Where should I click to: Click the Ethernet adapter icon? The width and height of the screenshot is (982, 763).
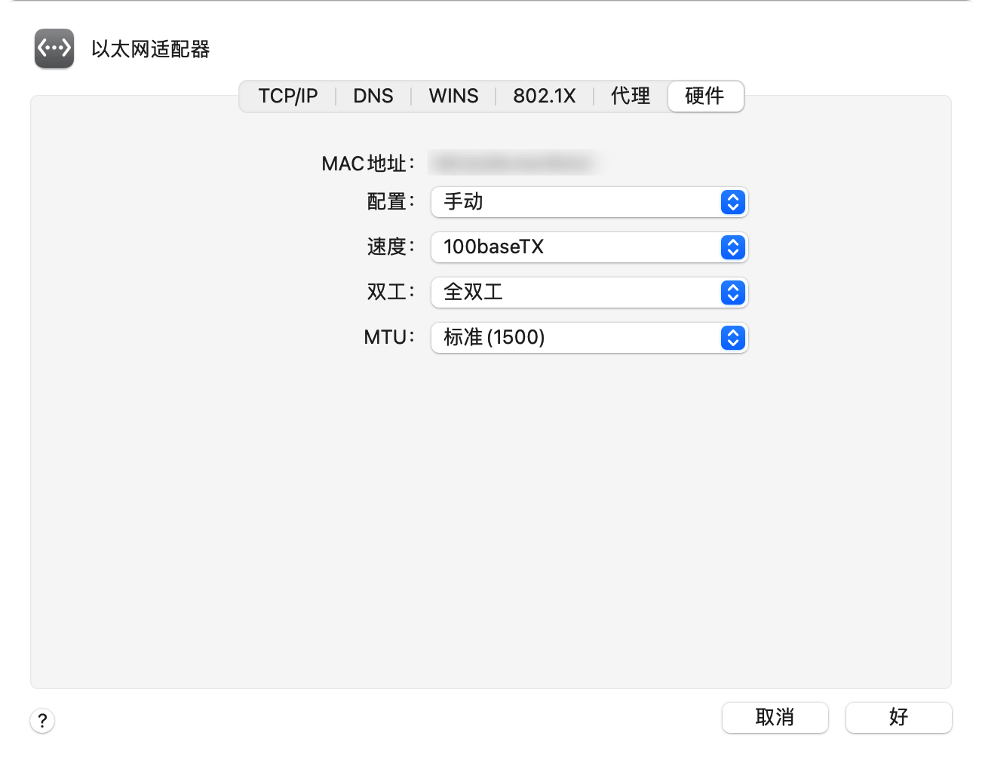54,48
